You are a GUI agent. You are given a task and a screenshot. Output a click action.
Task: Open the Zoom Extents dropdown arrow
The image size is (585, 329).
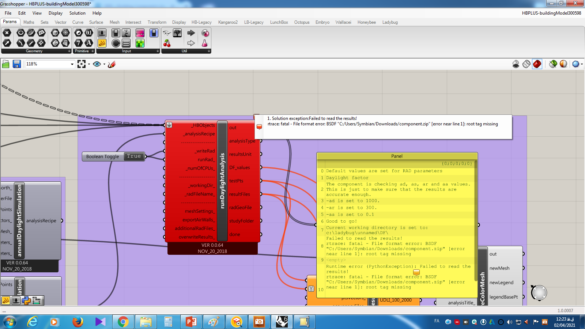coord(89,64)
